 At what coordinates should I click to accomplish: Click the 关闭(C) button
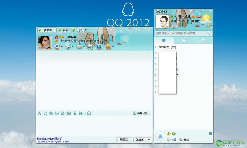click(x=124, y=139)
